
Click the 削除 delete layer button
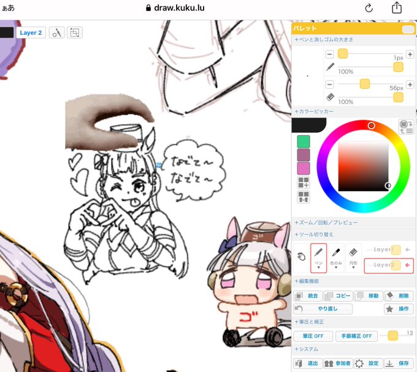point(399,296)
